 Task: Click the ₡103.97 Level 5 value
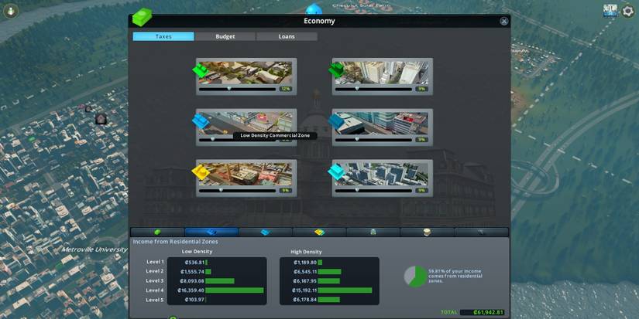194,300
